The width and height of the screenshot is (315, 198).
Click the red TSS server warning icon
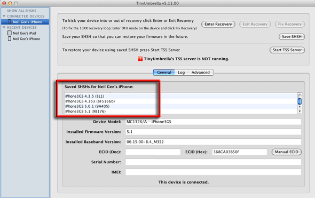tap(140, 59)
